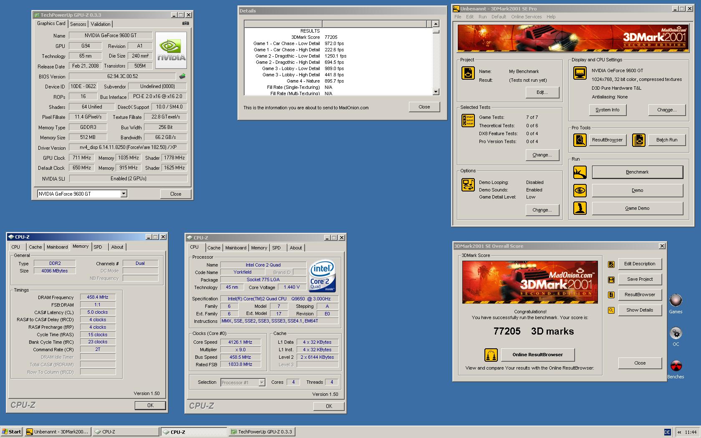Click the Close button in GPU-Z

(176, 194)
